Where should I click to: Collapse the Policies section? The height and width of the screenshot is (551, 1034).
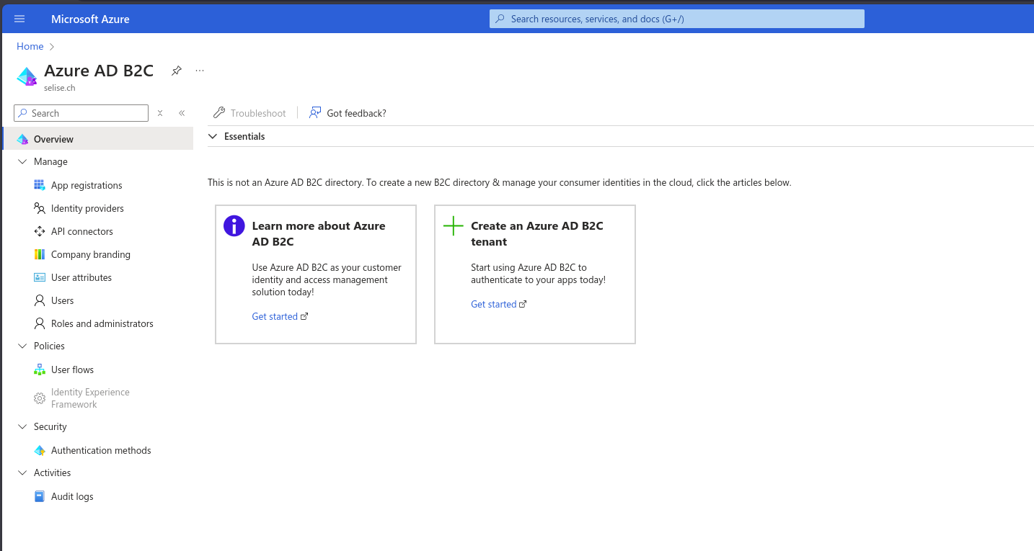[x=22, y=346]
